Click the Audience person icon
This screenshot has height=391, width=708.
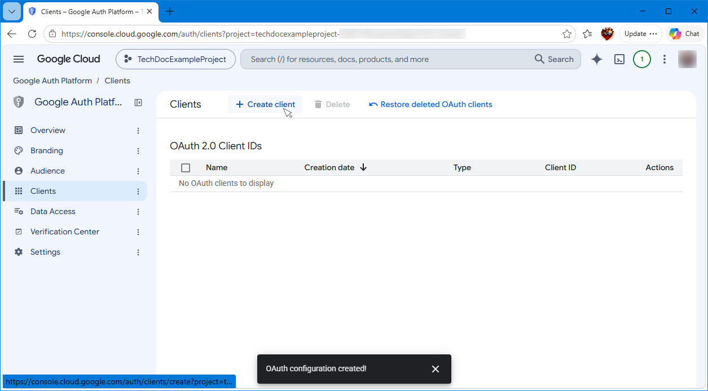(19, 171)
